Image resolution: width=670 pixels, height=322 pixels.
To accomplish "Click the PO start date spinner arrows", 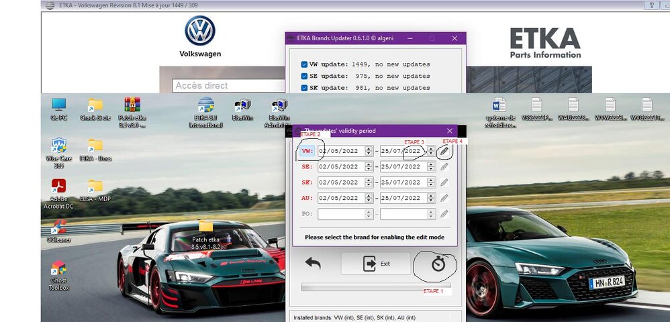I will [x=369, y=213].
